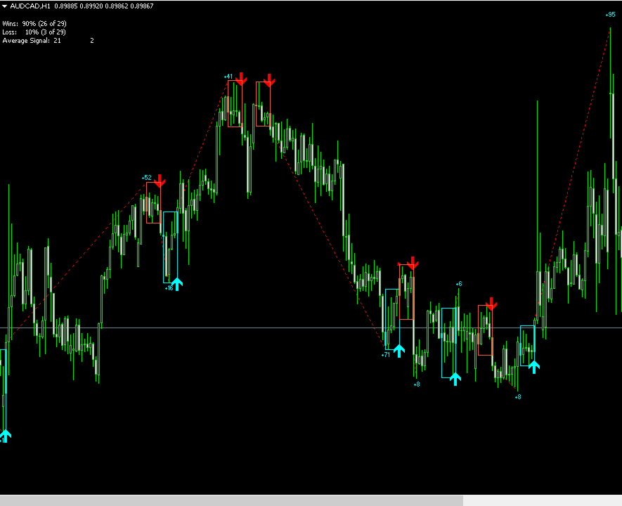Select the cyan buy arrow beside +71
Image resolution: width=622 pixels, height=506 pixels.
pos(399,351)
